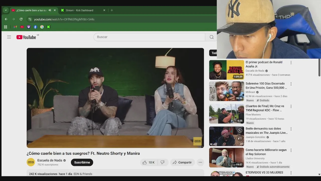Viewport: 321px width, 181px height.
Task: Open the YouTube hamburger guide menu
Action: (x=9, y=37)
